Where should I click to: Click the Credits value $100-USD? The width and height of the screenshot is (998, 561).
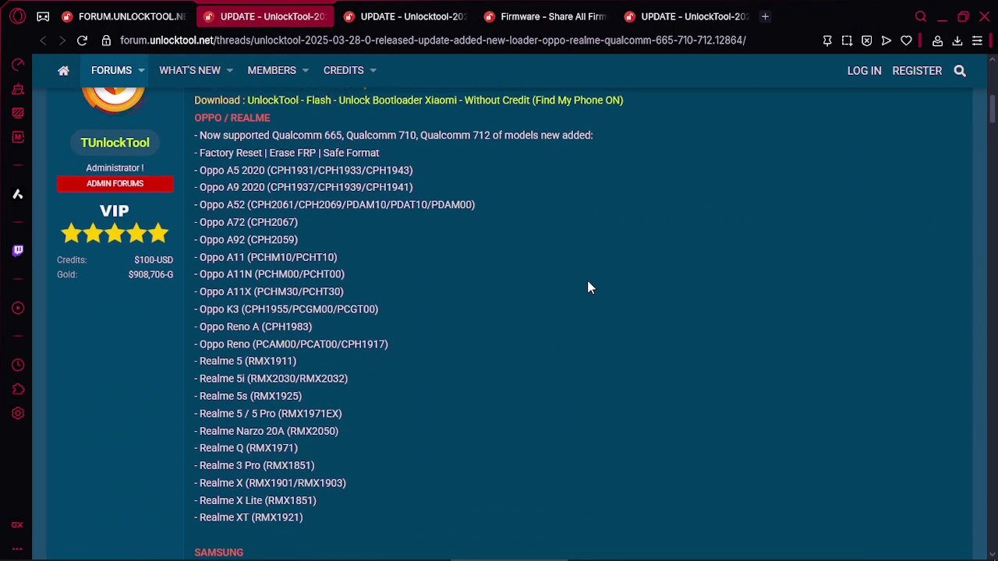pyautogui.click(x=154, y=260)
